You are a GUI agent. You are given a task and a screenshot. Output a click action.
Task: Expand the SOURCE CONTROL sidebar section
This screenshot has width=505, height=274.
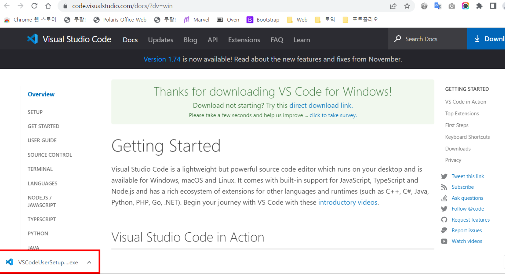click(x=50, y=155)
